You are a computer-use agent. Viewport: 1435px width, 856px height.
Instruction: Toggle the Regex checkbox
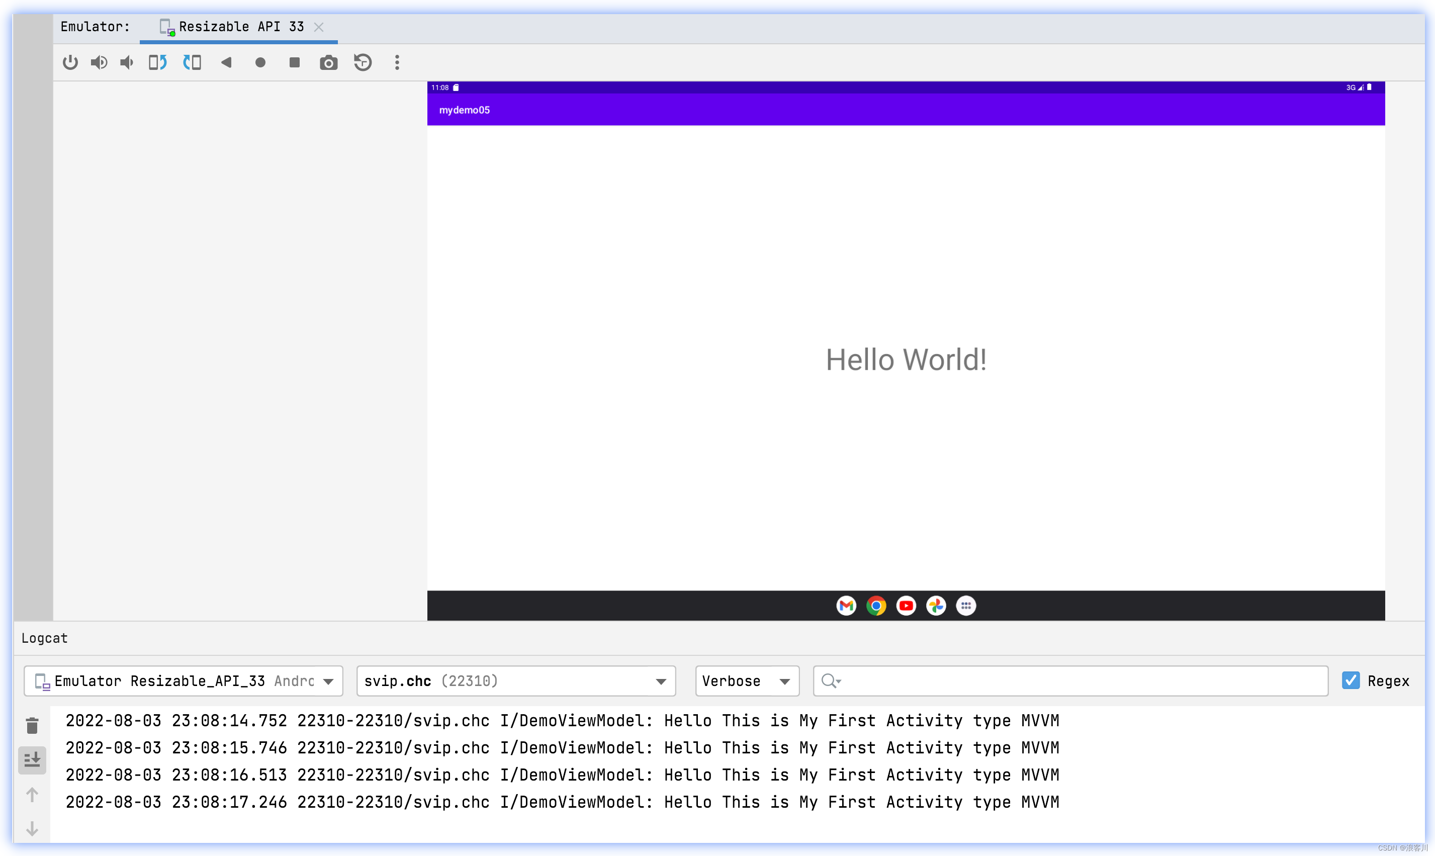(1350, 680)
